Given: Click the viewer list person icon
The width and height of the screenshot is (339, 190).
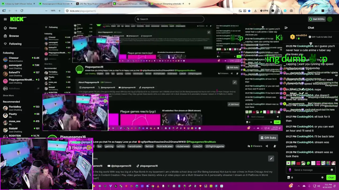Looking at the screenshot, I should [275, 146].
